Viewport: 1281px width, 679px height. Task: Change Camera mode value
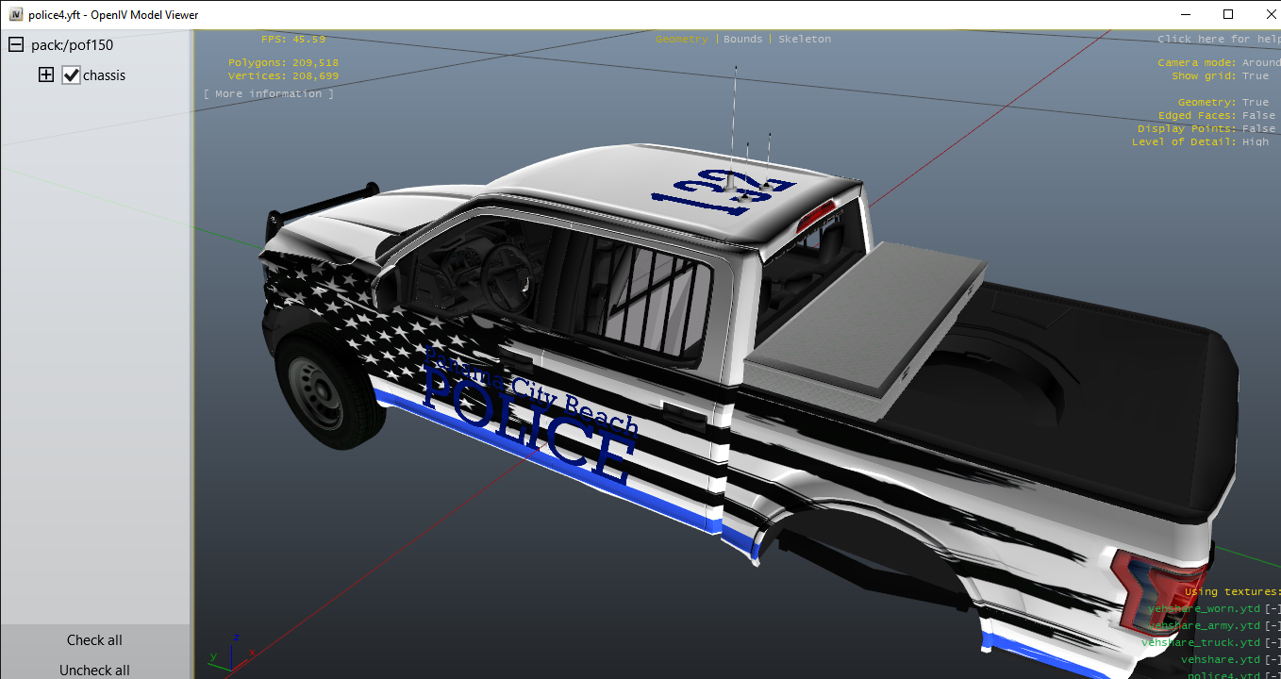coord(1261,62)
